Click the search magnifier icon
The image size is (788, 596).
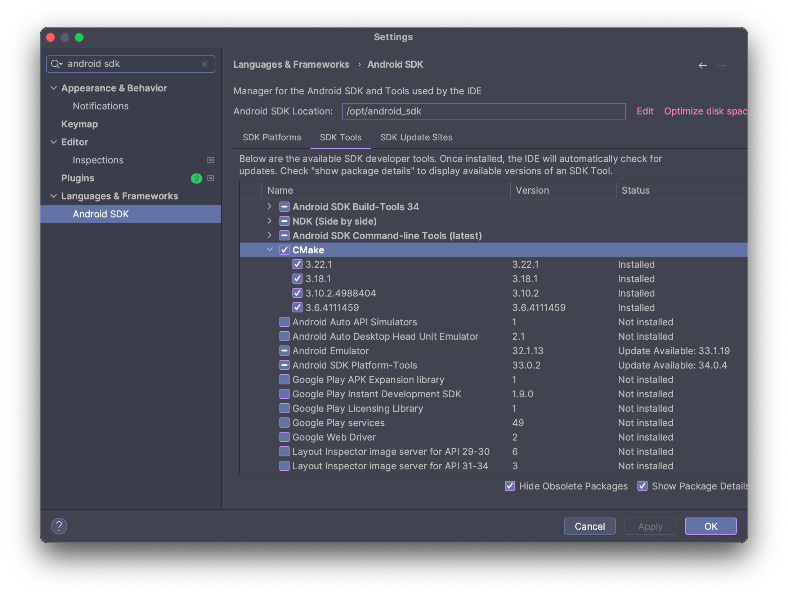pos(56,64)
